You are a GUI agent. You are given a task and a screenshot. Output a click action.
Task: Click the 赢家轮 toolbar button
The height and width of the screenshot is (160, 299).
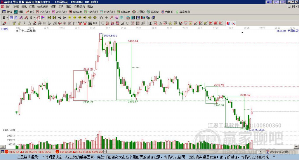153,12
